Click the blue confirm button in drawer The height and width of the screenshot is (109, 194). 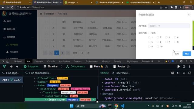coord(187,54)
